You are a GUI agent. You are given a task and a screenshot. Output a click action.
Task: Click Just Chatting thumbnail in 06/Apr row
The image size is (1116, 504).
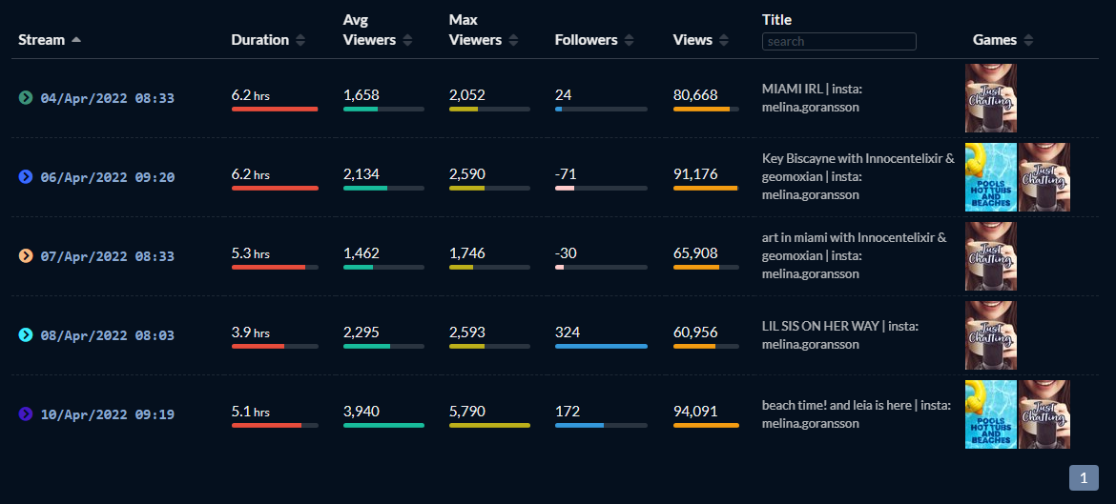coord(1044,177)
